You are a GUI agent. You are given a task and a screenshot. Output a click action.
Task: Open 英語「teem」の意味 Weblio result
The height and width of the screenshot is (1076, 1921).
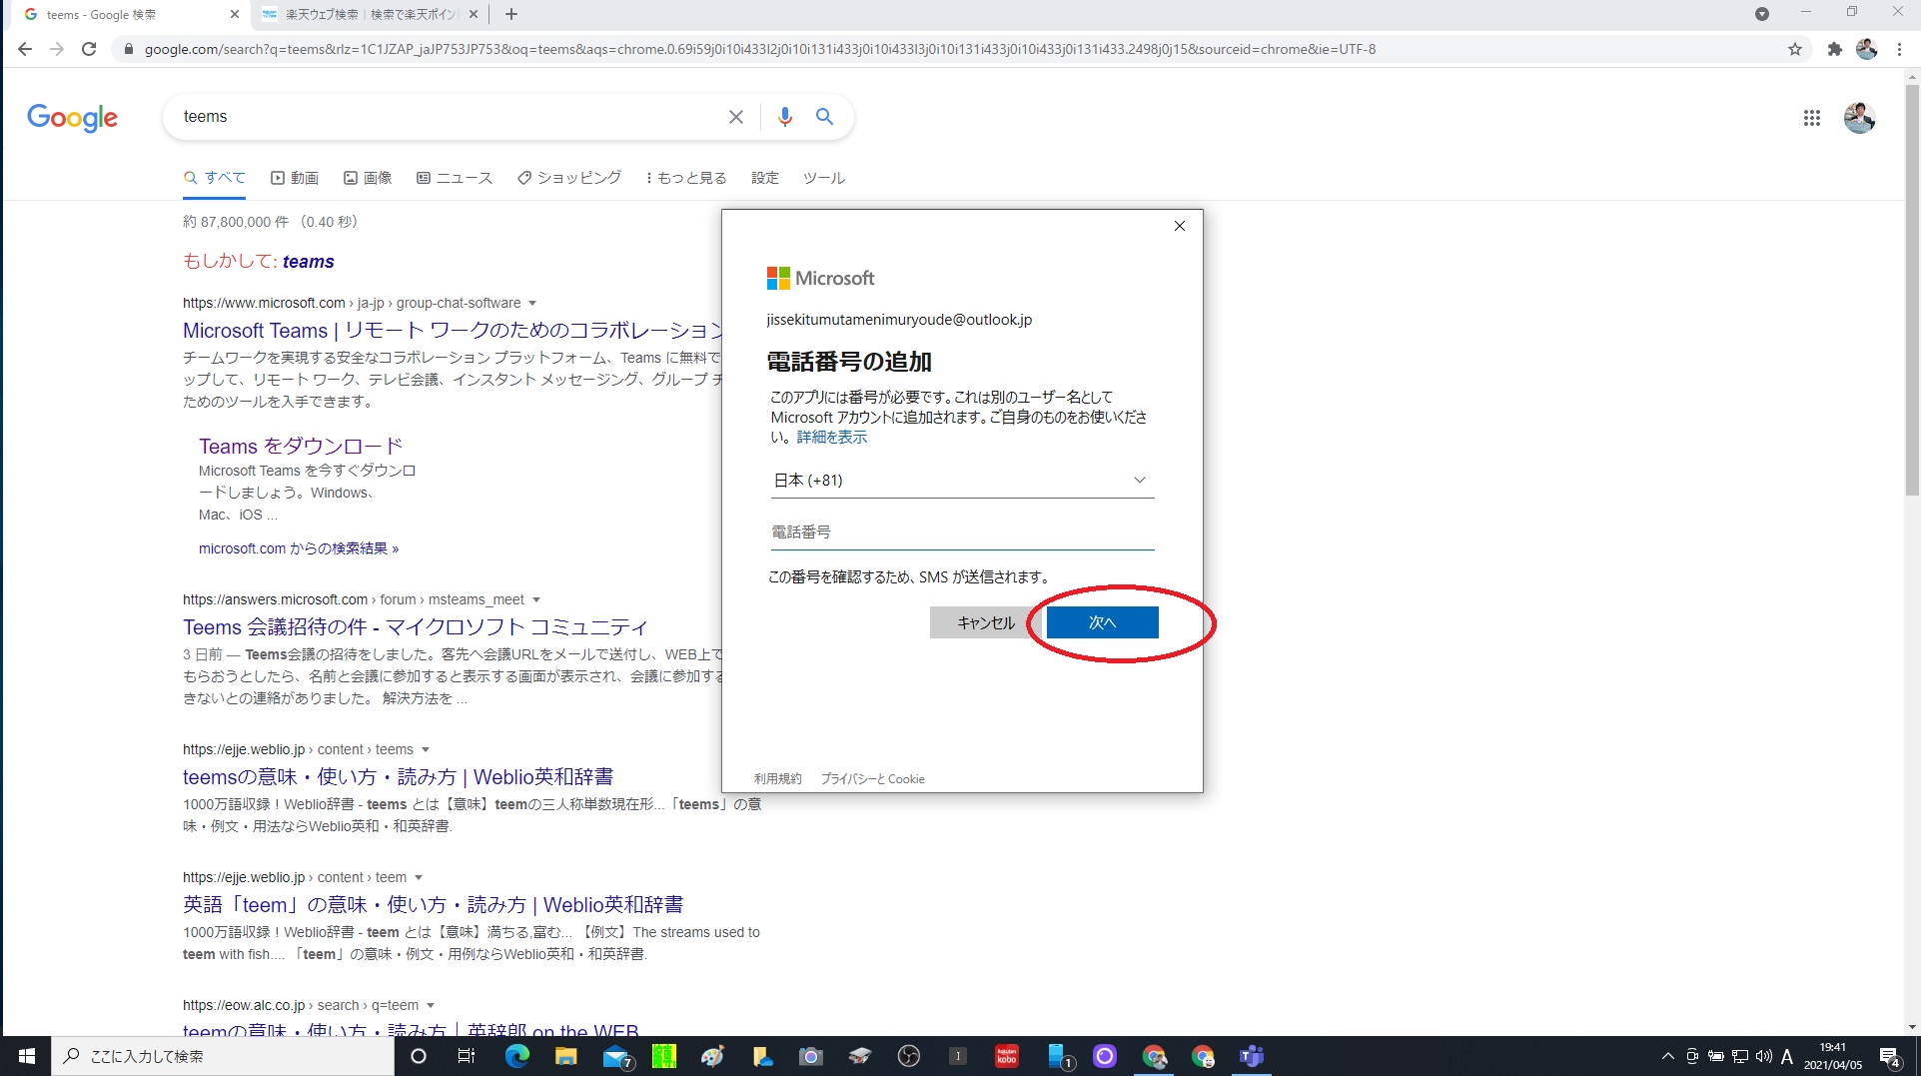433,905
